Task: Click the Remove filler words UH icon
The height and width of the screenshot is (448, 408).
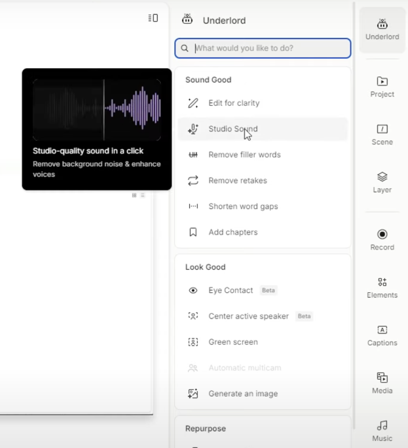Action: (x=193, y=155)
